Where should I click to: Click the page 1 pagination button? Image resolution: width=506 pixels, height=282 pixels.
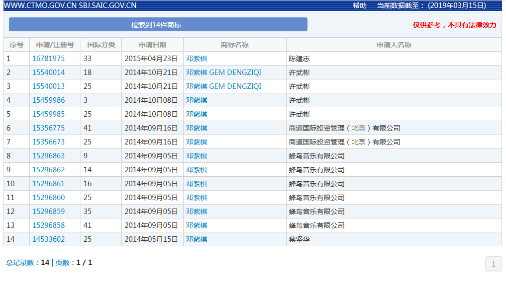493,264
